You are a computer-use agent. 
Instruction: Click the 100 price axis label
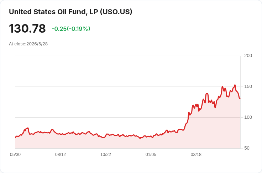(x=248, y=117)
